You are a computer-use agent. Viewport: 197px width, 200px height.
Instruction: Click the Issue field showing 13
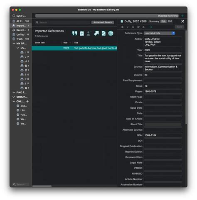click(x=163, y=86)
